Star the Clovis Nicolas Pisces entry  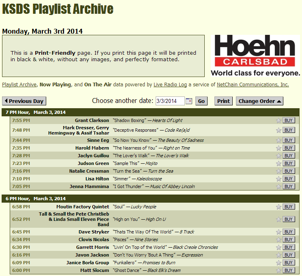click(x=278, y=240)
